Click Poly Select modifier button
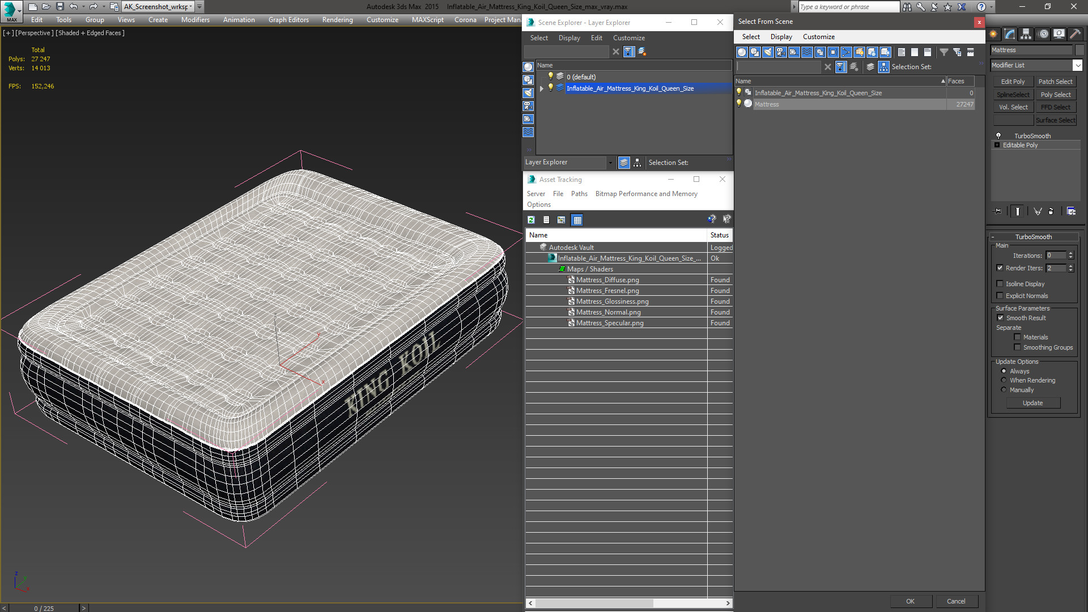The width and height of the screenshot is (1088, 612). 1056,95
